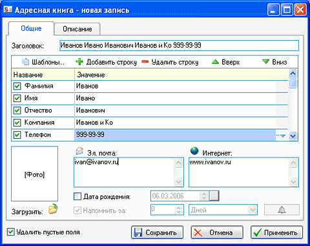Click the green plus Добавить строку icon
The height and width of the screenshot is (246, 310).
[x=79, y=62]
